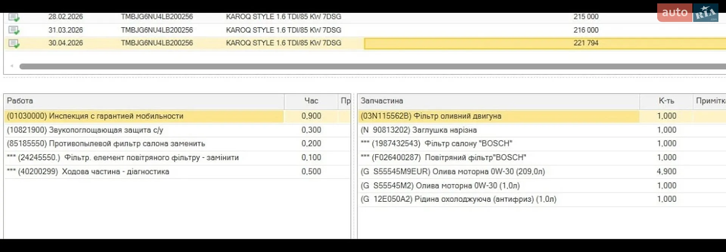
Task: Click time value 0,900
Action: (311, 116)
